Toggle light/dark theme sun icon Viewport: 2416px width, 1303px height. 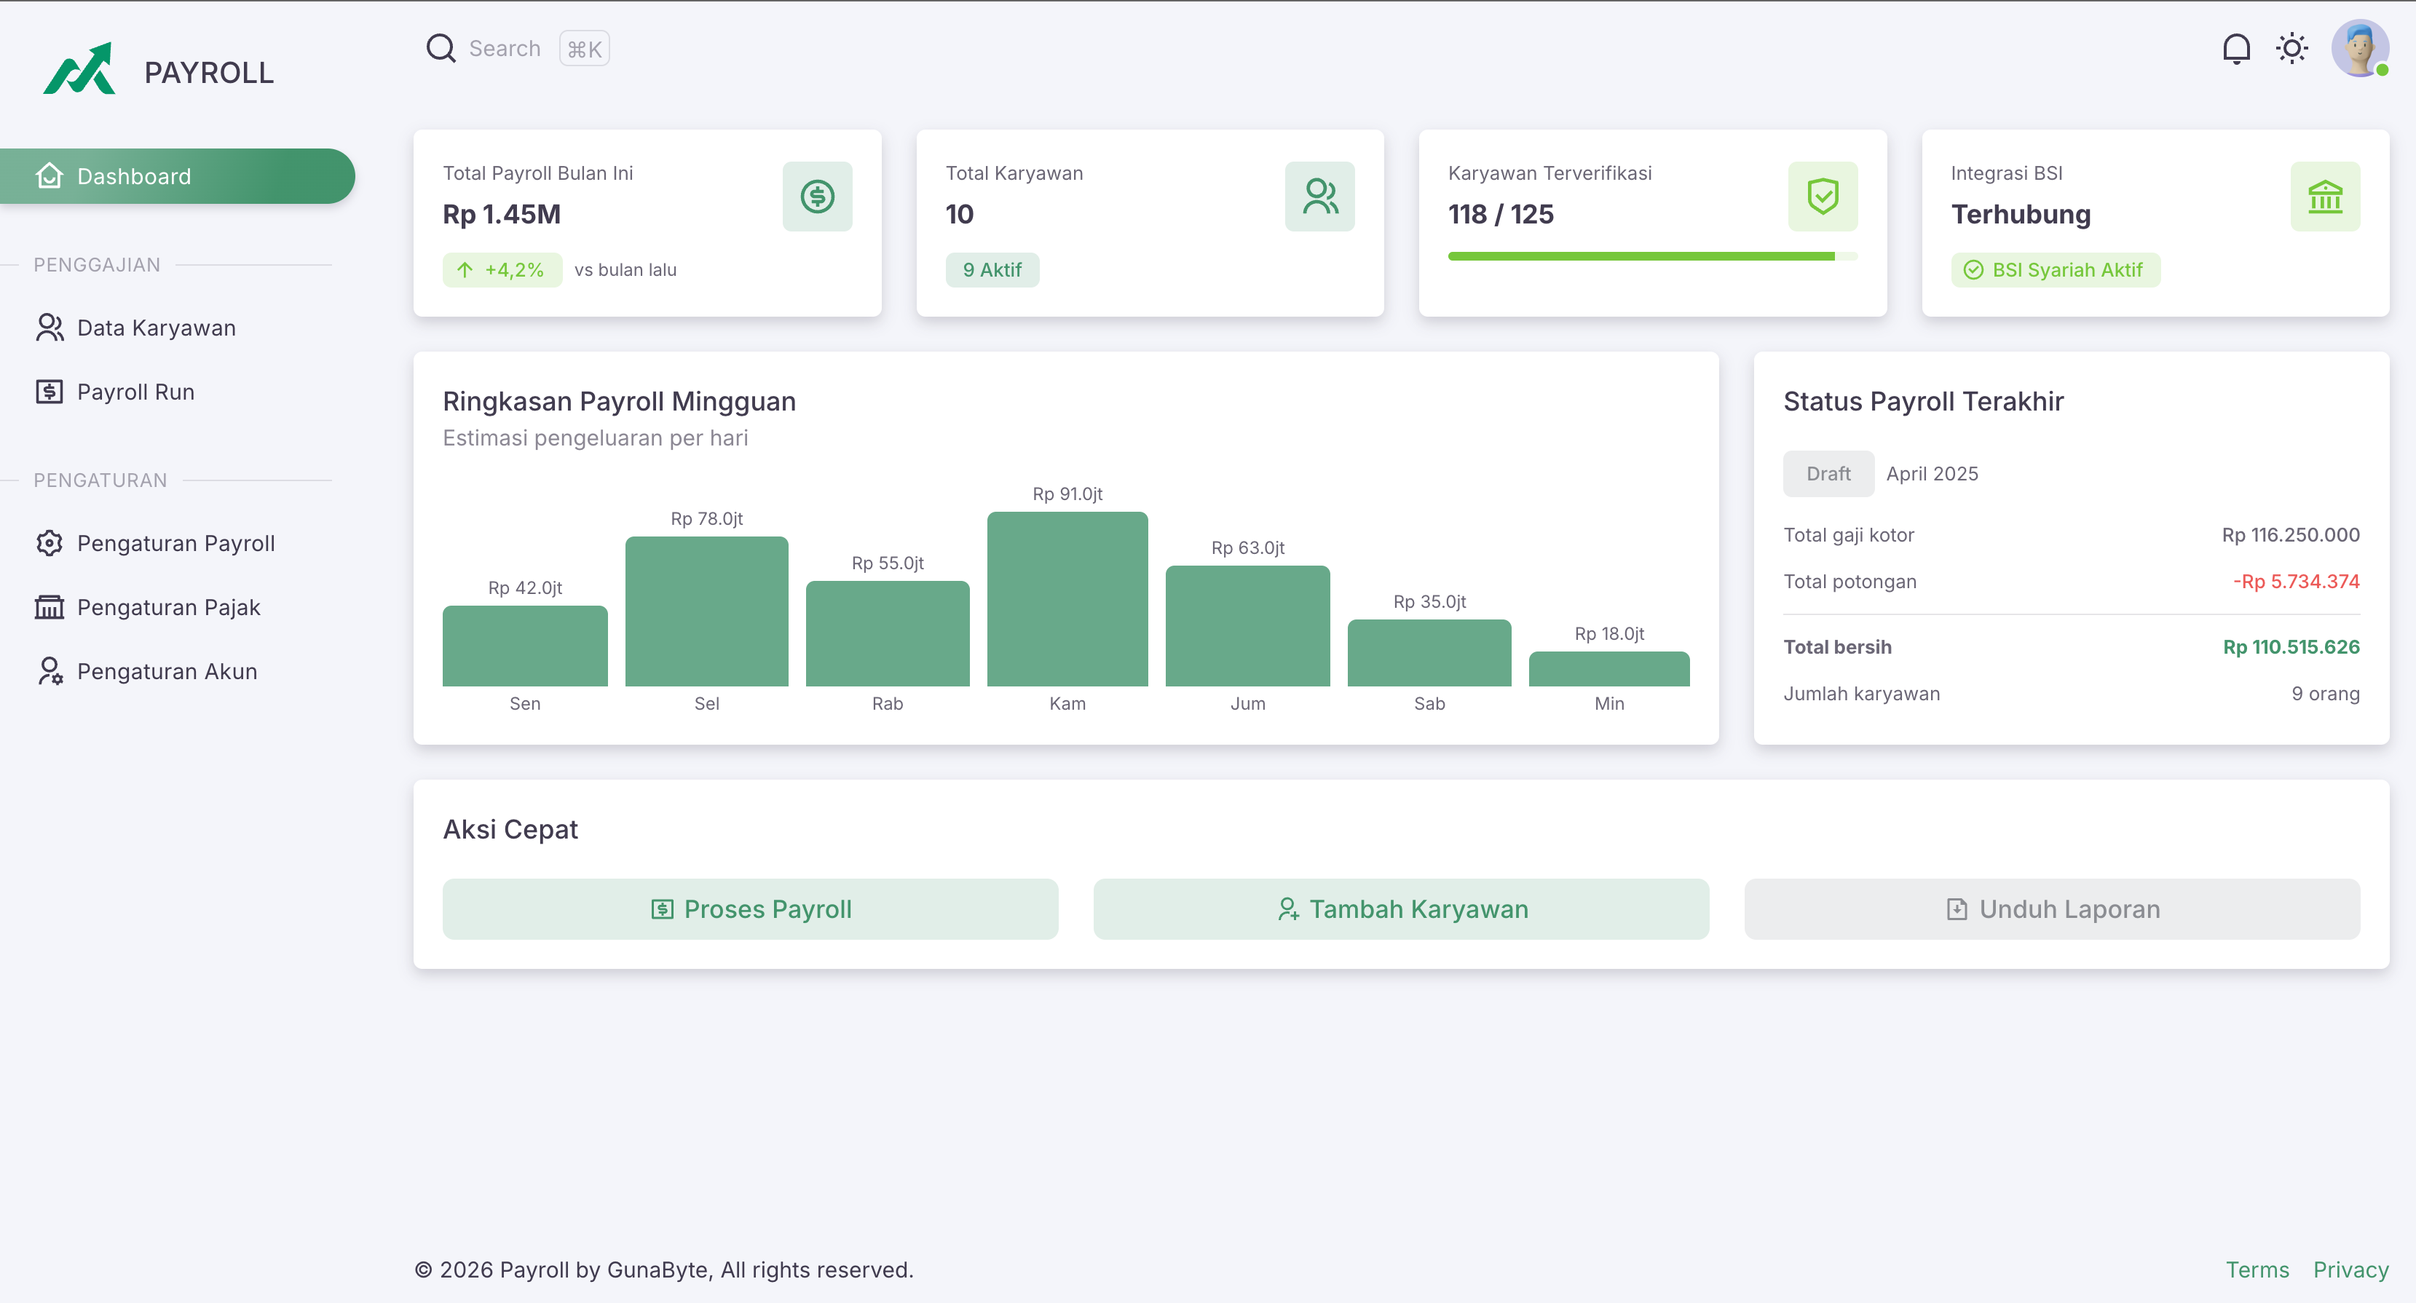[x=2292, y=49]
